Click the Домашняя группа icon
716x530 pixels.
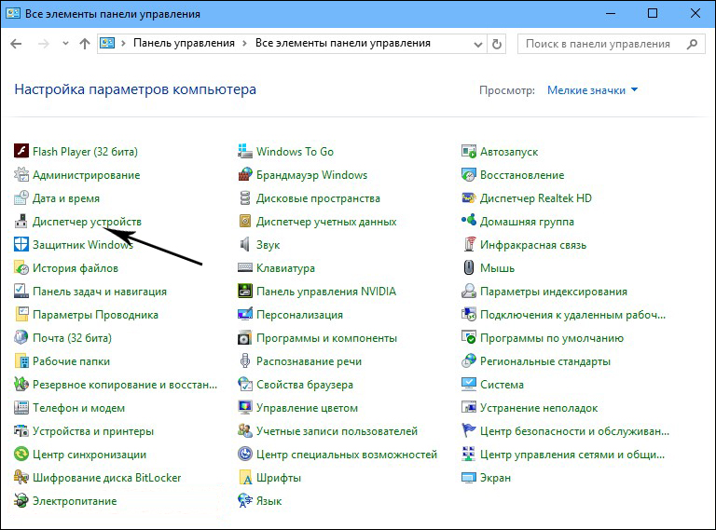[469, 221]
